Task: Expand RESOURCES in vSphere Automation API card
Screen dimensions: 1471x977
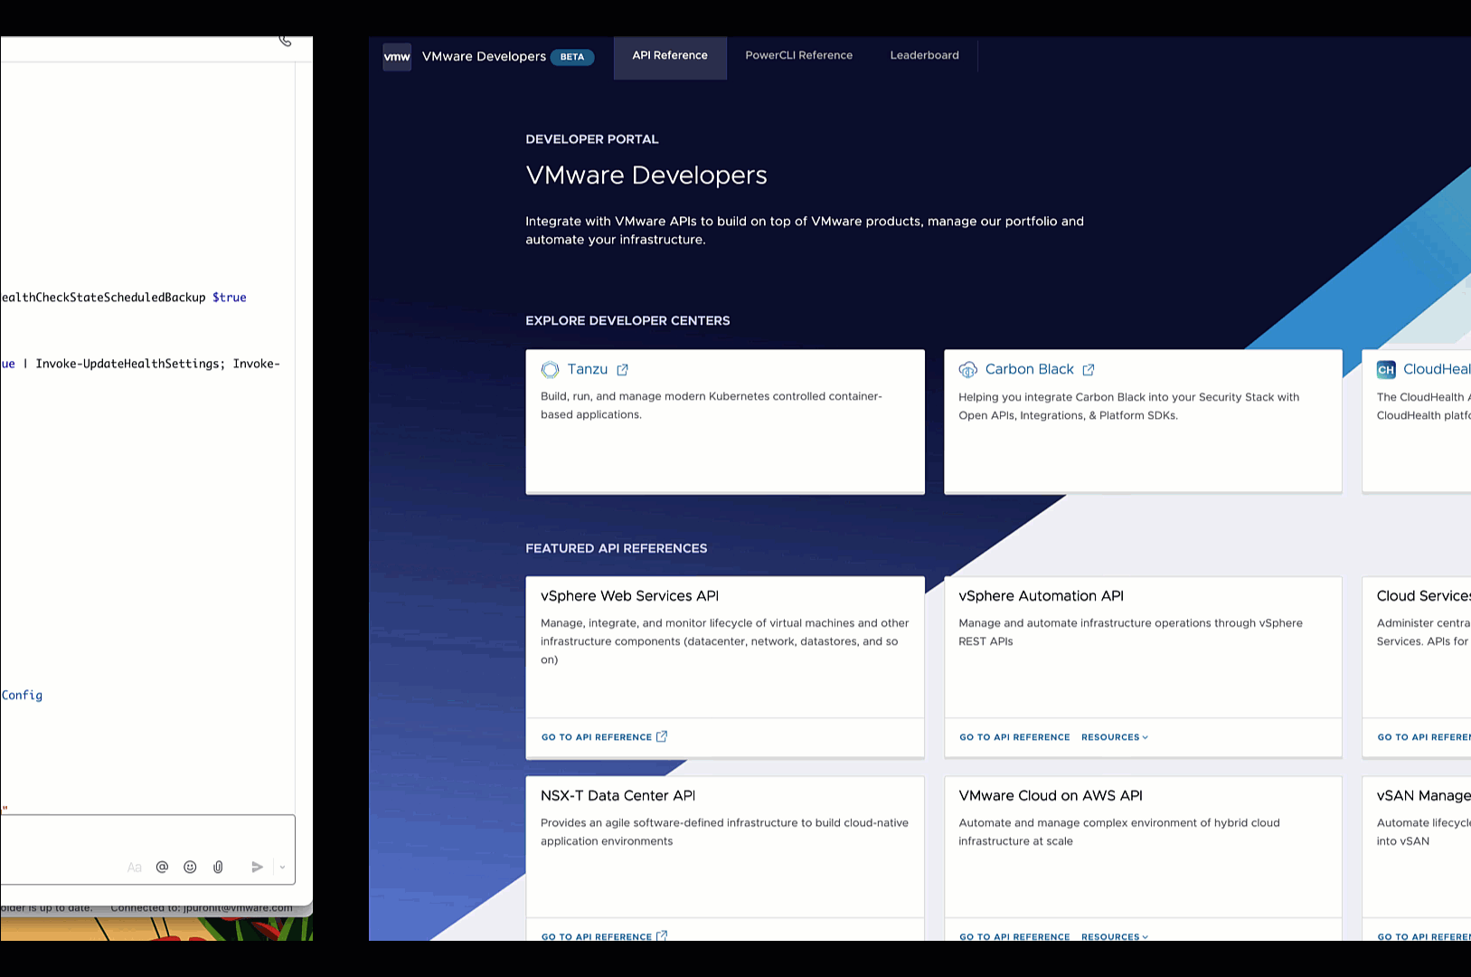Action: coord(1115,737)
